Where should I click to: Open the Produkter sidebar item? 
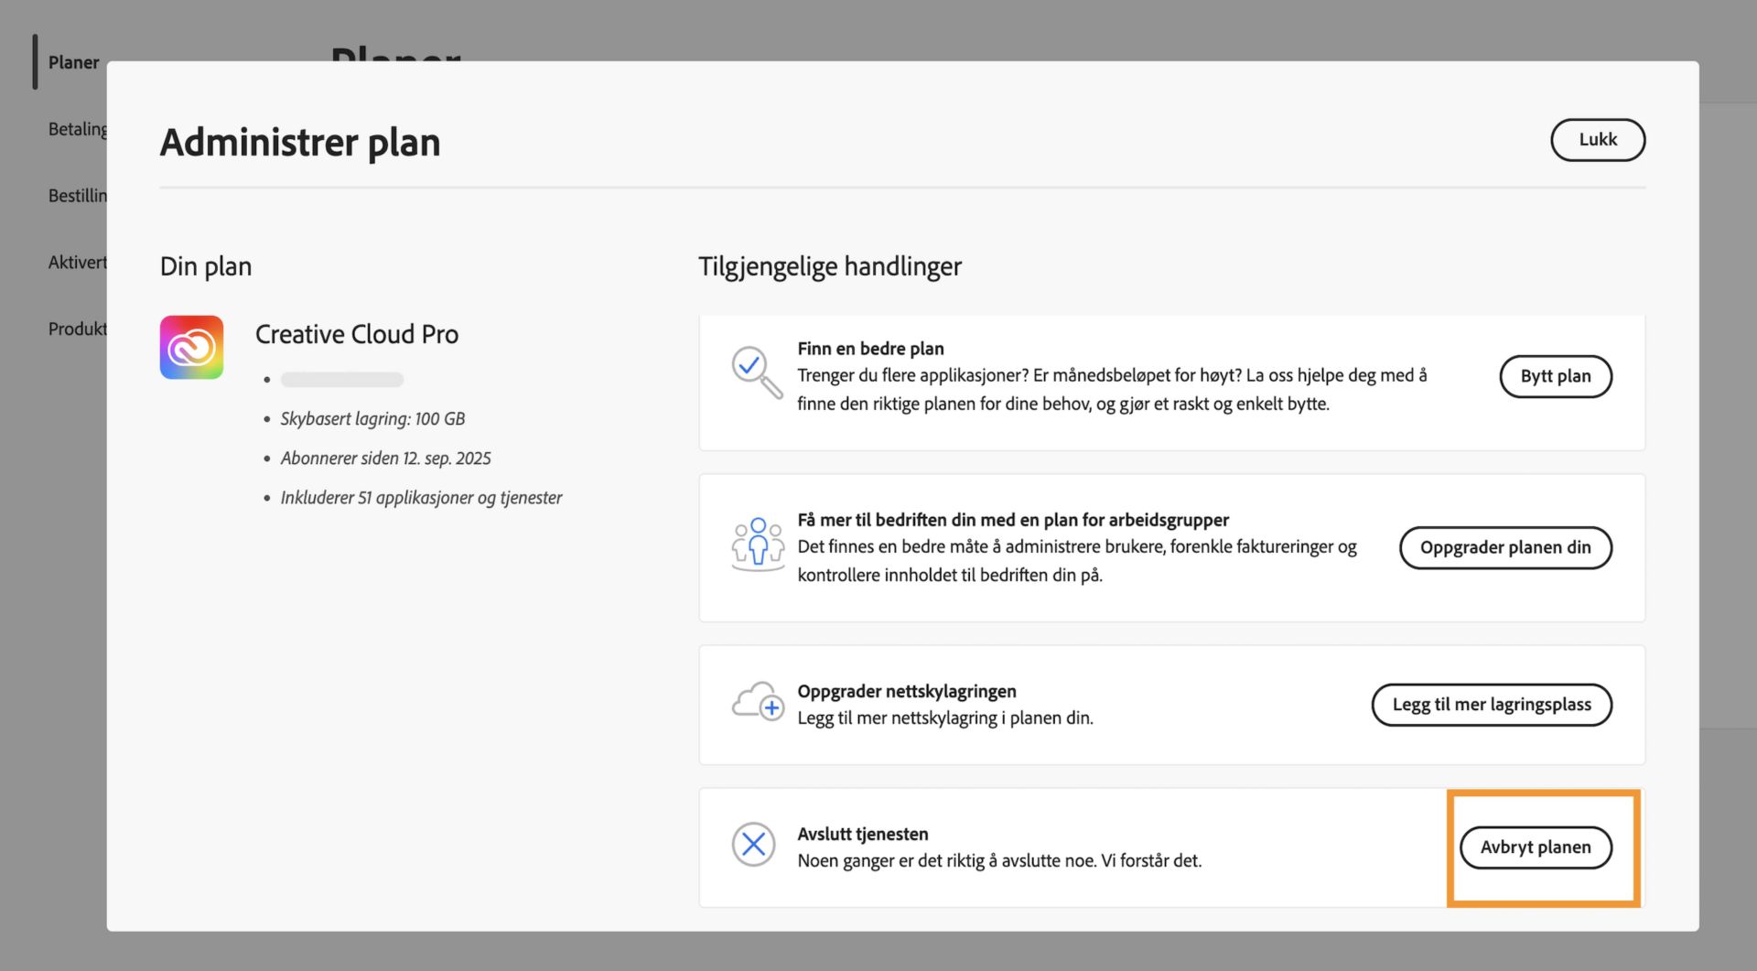78,328
